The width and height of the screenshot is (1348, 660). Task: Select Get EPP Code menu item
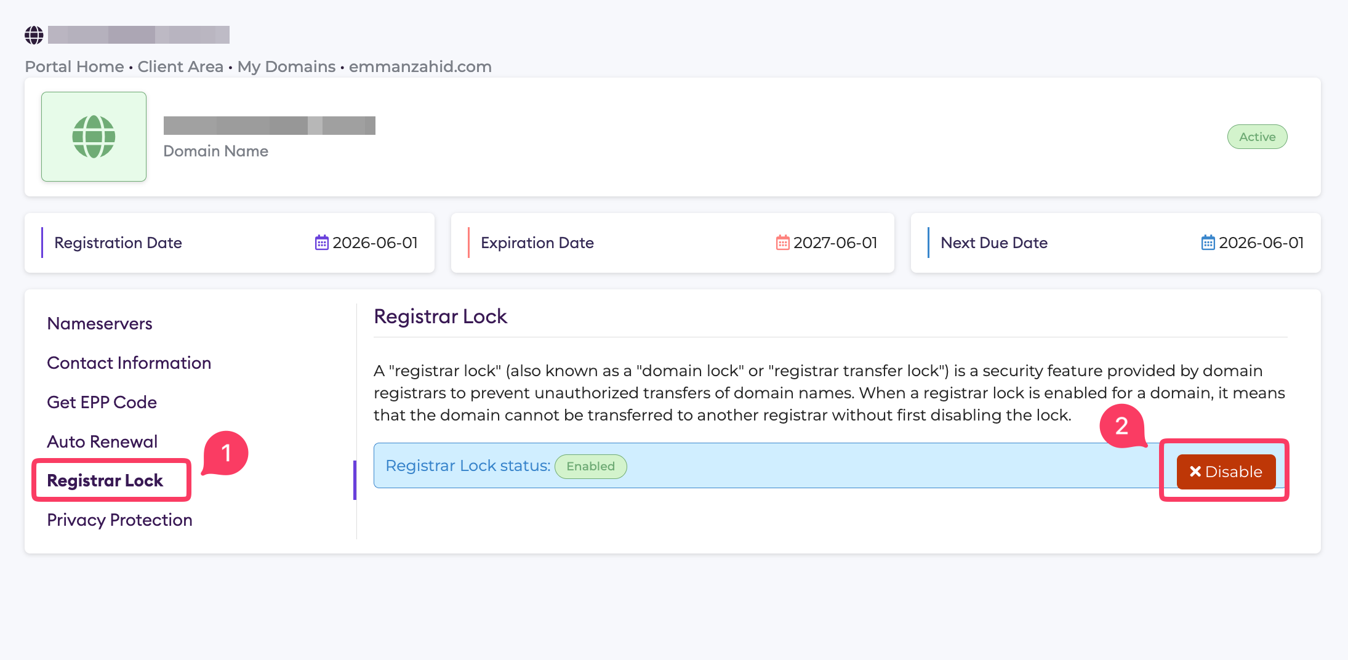(102, 402)
